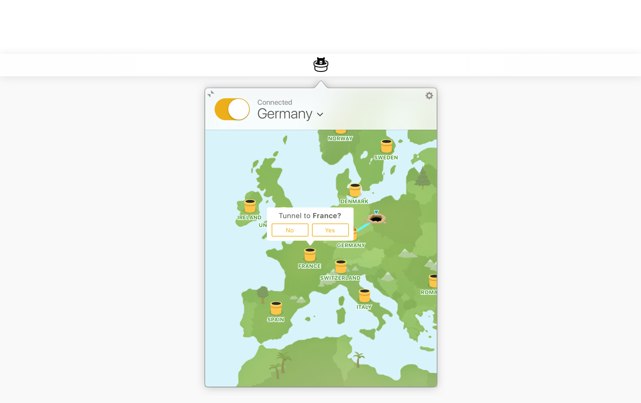The height and width of the screenshot is (403, 641).
Task: Confirm tunnel to France with Yes
Action: (330, 230)
